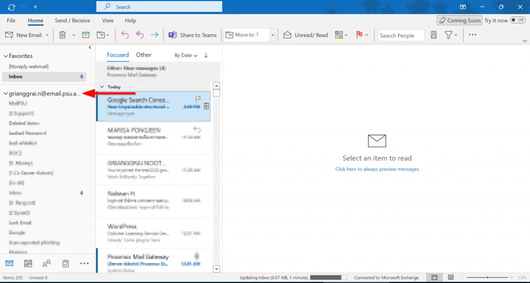Select the Inbox folder under Favorites

pyautogui.click(x=45, y=77)
